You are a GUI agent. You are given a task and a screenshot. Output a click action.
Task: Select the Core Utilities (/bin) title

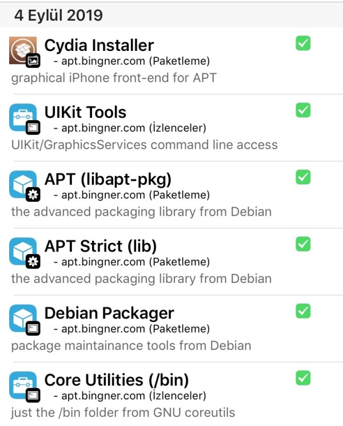116,380
